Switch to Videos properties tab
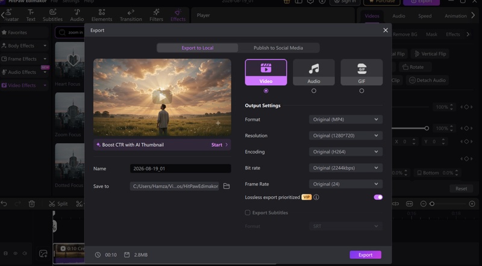This screenshot has width=482, height=266. (372, 16)
